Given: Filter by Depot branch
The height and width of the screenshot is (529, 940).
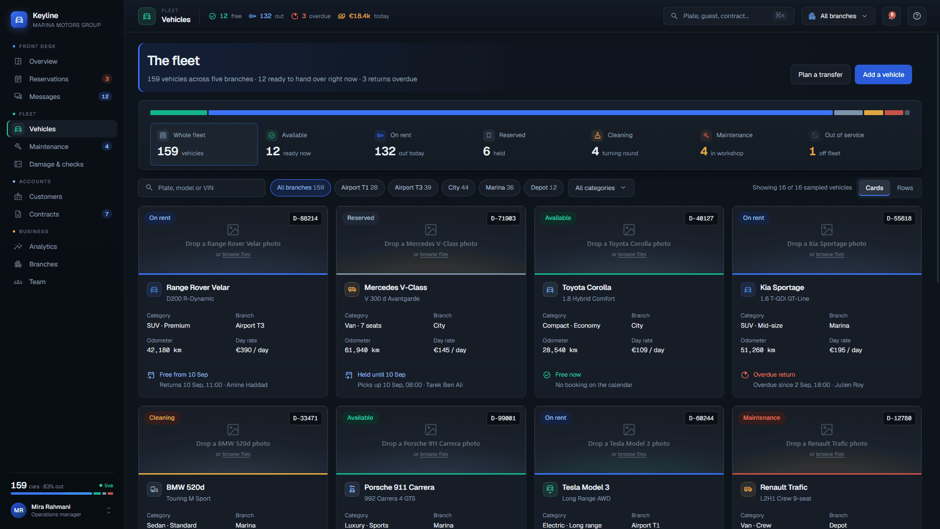Looking at the screenshot, I should pyautogui.click(x=543, y=188).
